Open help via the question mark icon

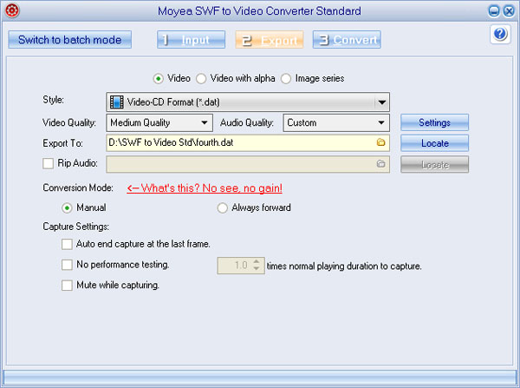[500, 34]
